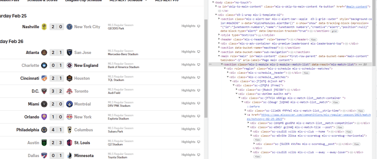Image resolution: width=377 pixels, height=159 pixels.
Task: Click the San Jose club crest
Action: (69, 52)
